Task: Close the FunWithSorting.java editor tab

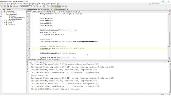Action: pos(41,10)
